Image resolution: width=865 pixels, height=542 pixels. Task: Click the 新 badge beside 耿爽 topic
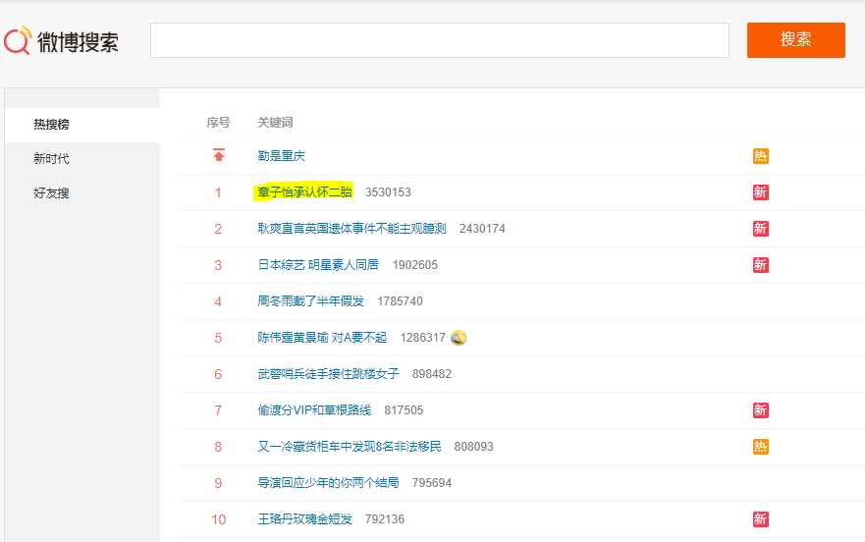pyautogui.click(x=760, y=229)
